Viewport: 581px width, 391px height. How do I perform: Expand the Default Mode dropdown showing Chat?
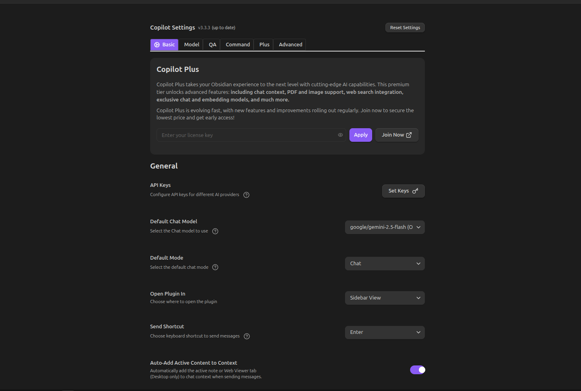pyautogui.click(x=385, y=264)
